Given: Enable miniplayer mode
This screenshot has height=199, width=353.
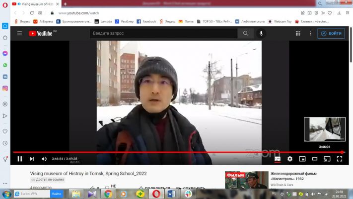Looking at the screenshot, I should coord(302,159).
